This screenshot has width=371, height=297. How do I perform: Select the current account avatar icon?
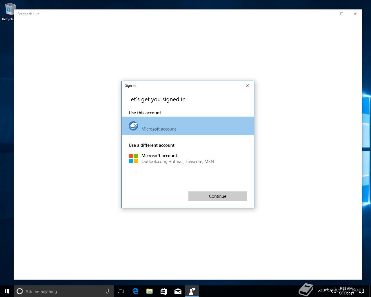133,126
